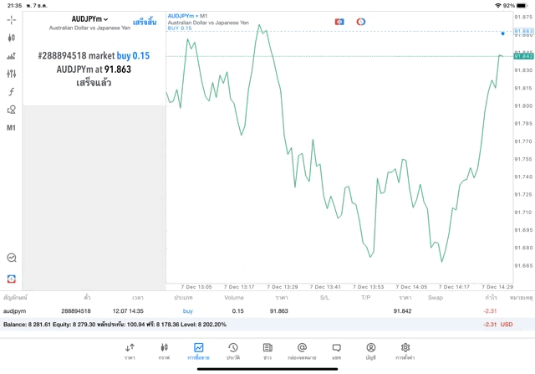The width and height of the screenshot is (535, 374).
Task: Click ticket number 288894518 in positions row
Action: coord(76,310)
